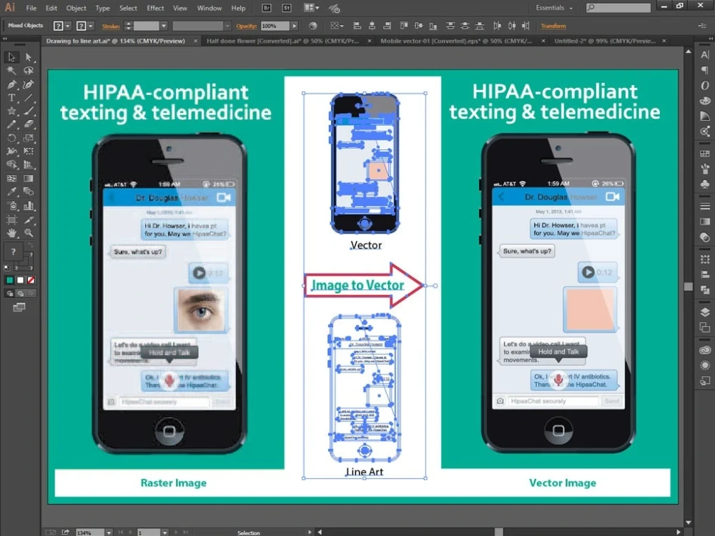The height and width of the screenshot is (536, 715).
Task: Choose the Rotate tool
Action: pyautogui.click(x=11, y=138)
